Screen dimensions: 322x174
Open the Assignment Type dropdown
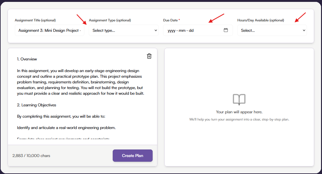[124, 31]
